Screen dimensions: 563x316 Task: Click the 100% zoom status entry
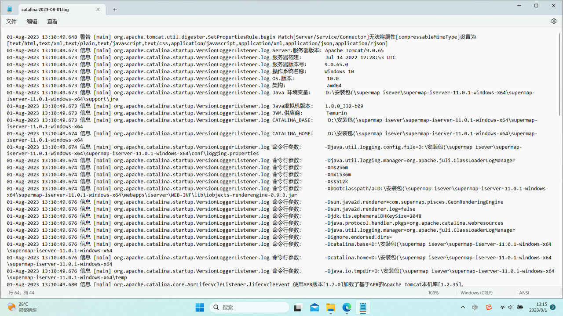click(433, 293)
